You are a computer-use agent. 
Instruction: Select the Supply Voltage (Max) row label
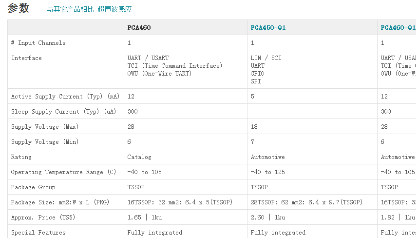click(x=45, y=127)
